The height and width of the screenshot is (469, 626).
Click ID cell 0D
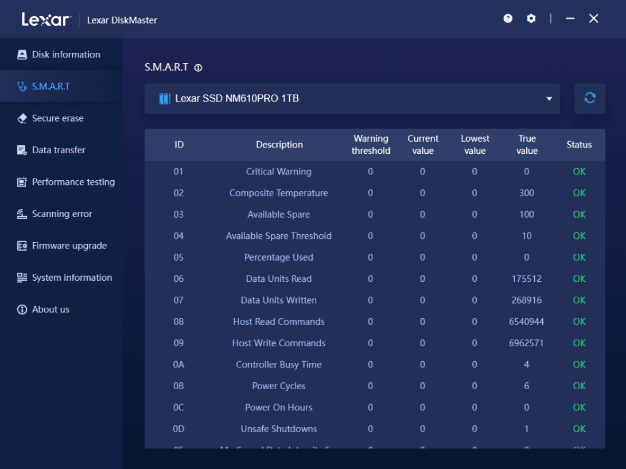coord(178,429)
